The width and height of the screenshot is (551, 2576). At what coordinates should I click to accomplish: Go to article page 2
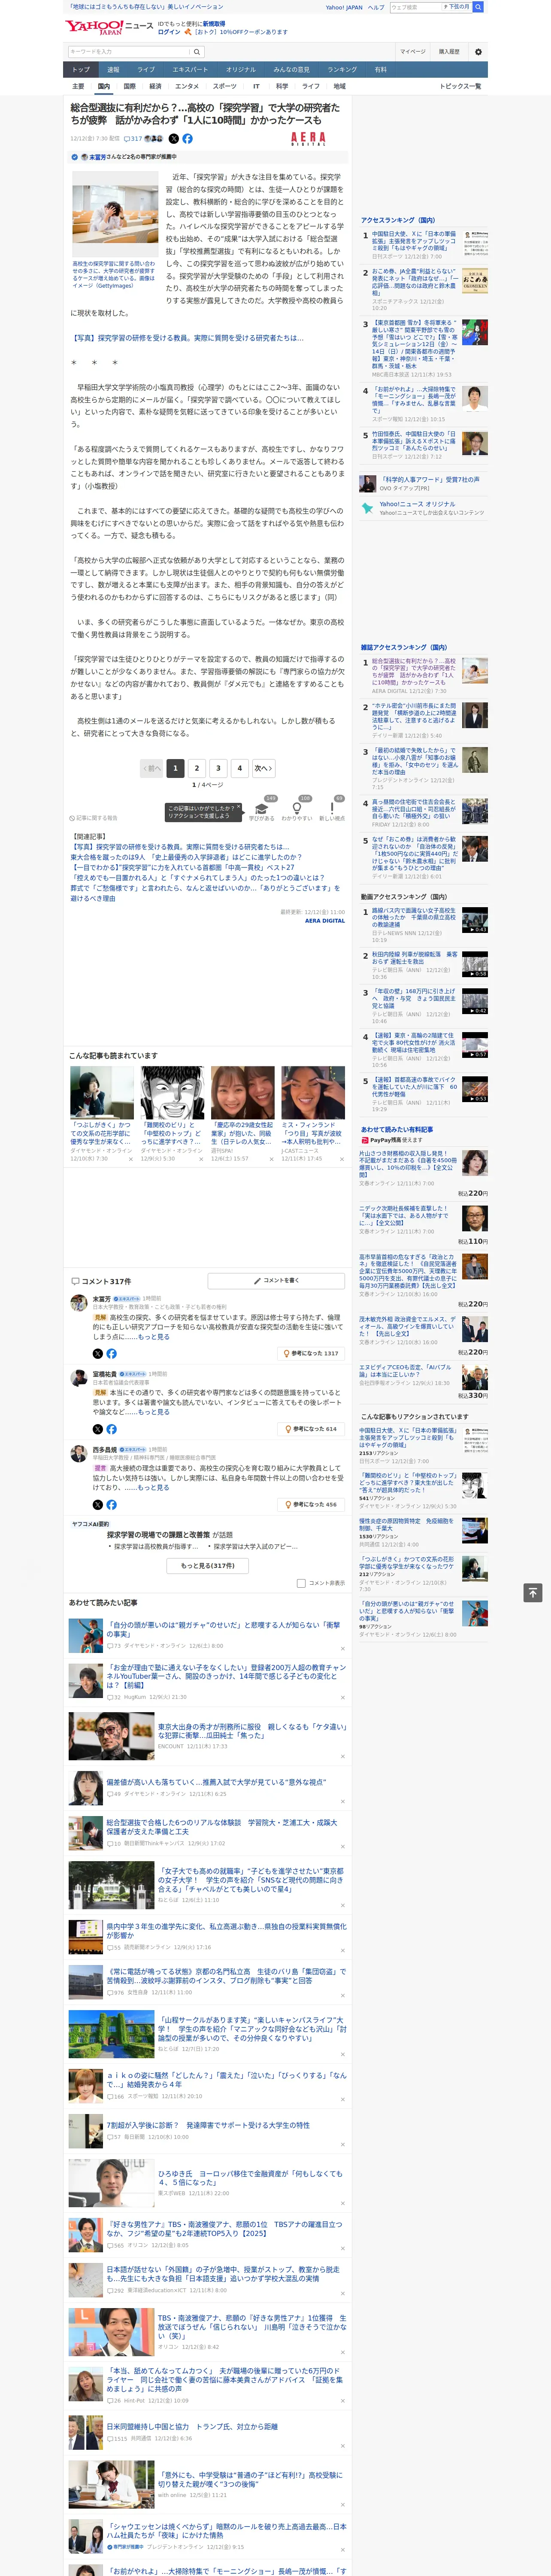(x=197, y=768)
